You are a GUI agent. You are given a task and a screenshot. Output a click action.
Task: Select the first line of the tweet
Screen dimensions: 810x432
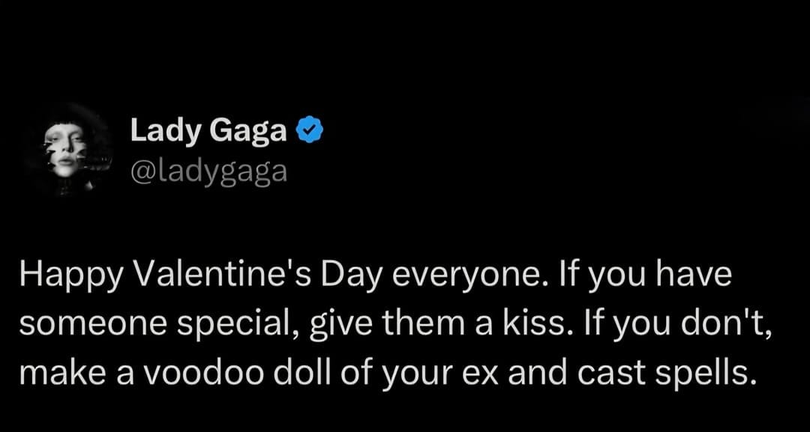[375, 274]
